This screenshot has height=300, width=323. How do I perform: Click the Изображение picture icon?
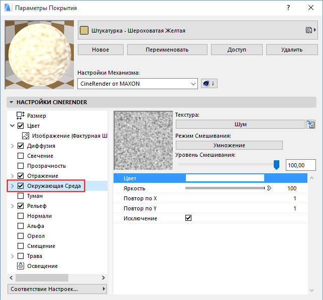[26, 136]
